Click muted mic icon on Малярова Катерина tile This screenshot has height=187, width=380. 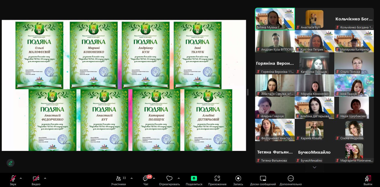337,49
